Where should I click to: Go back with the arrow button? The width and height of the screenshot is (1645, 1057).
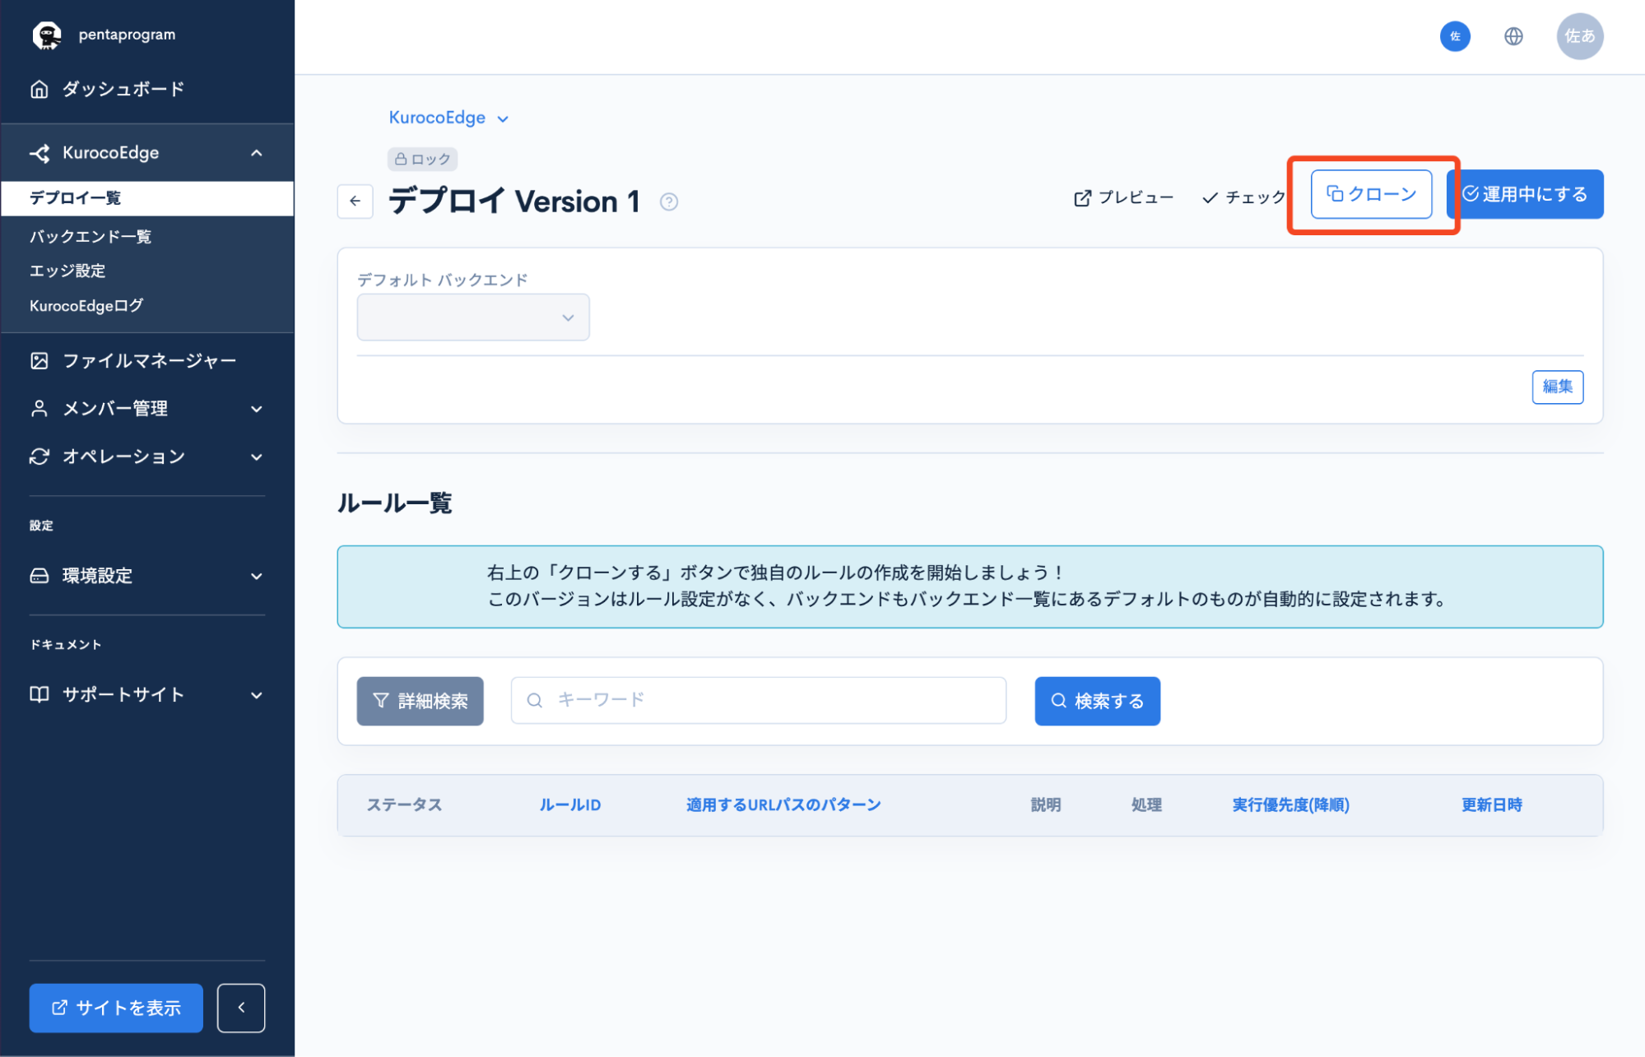coord(355,201)
